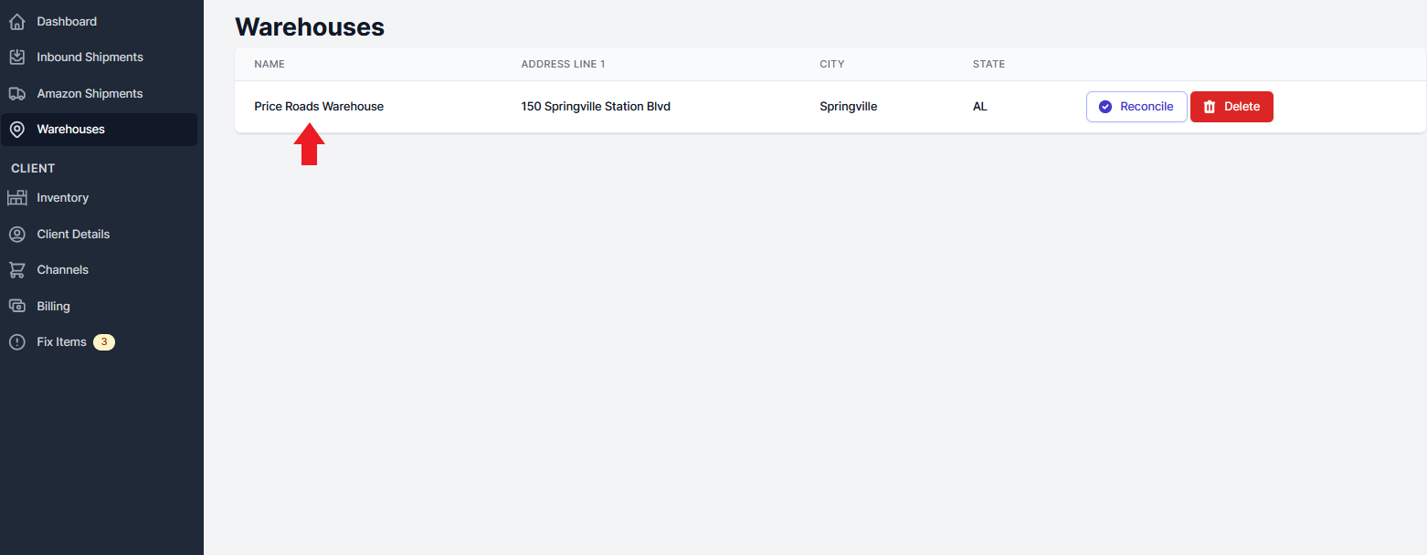
Task: Click the Billing cash icon
Action: click(x=16, y=306)
